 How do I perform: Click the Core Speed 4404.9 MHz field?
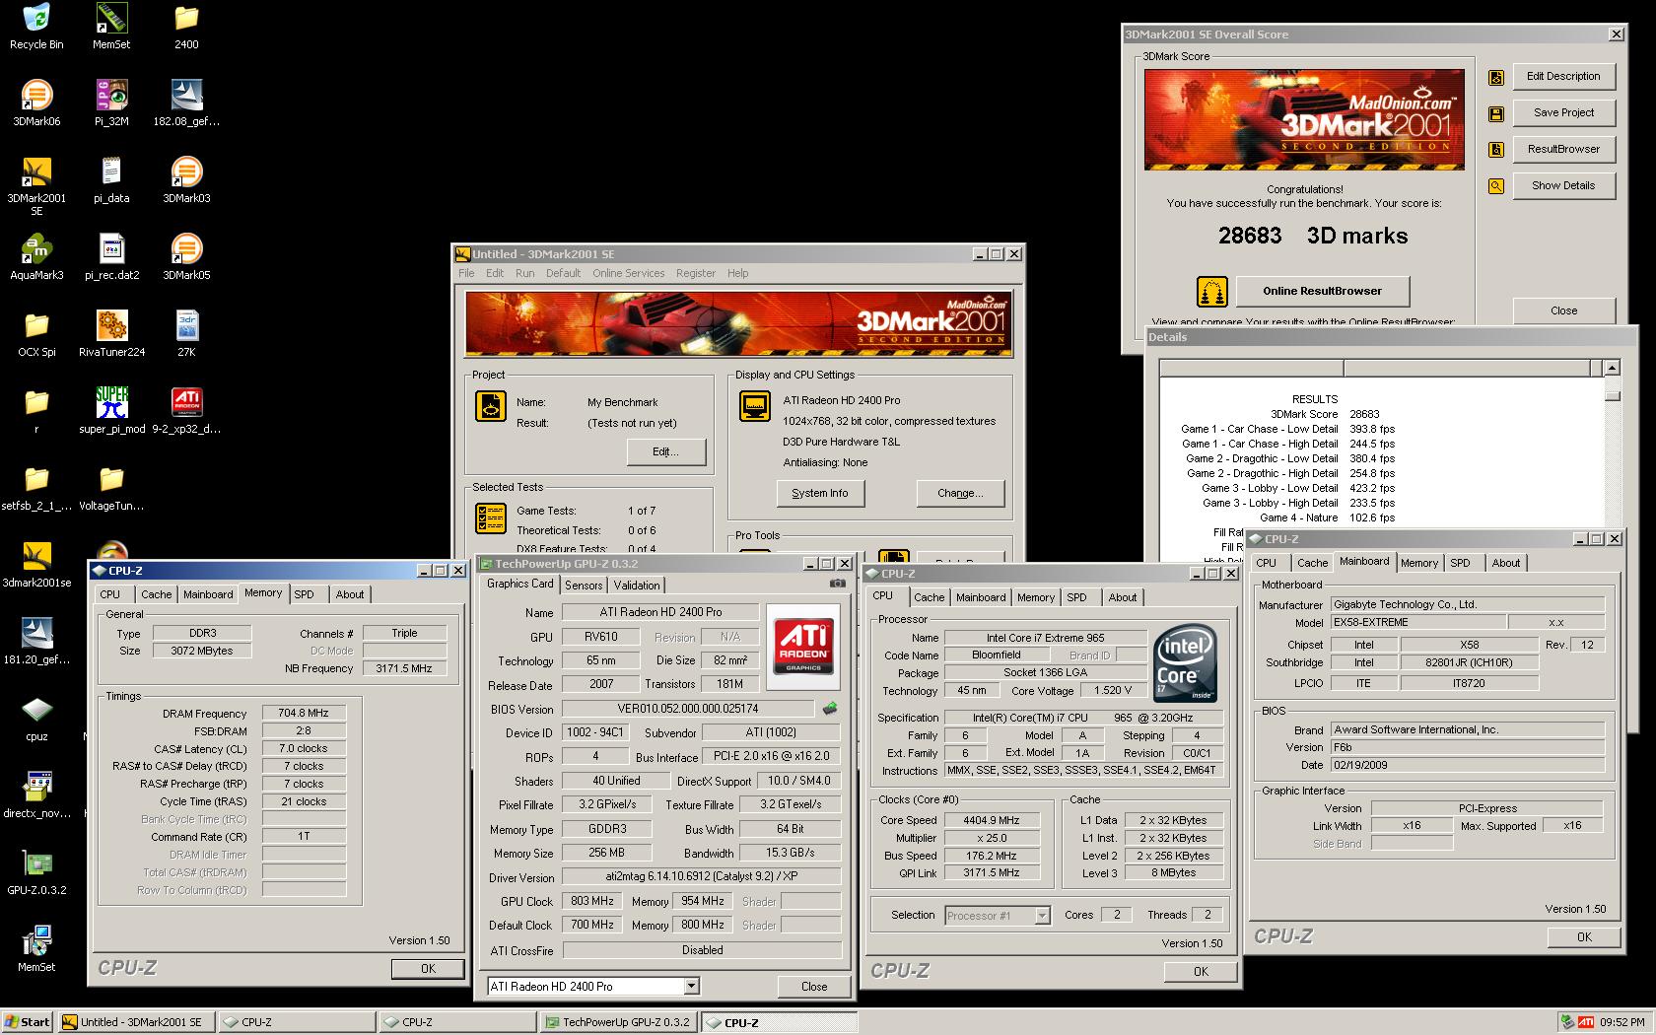click(x=992, y=820)
